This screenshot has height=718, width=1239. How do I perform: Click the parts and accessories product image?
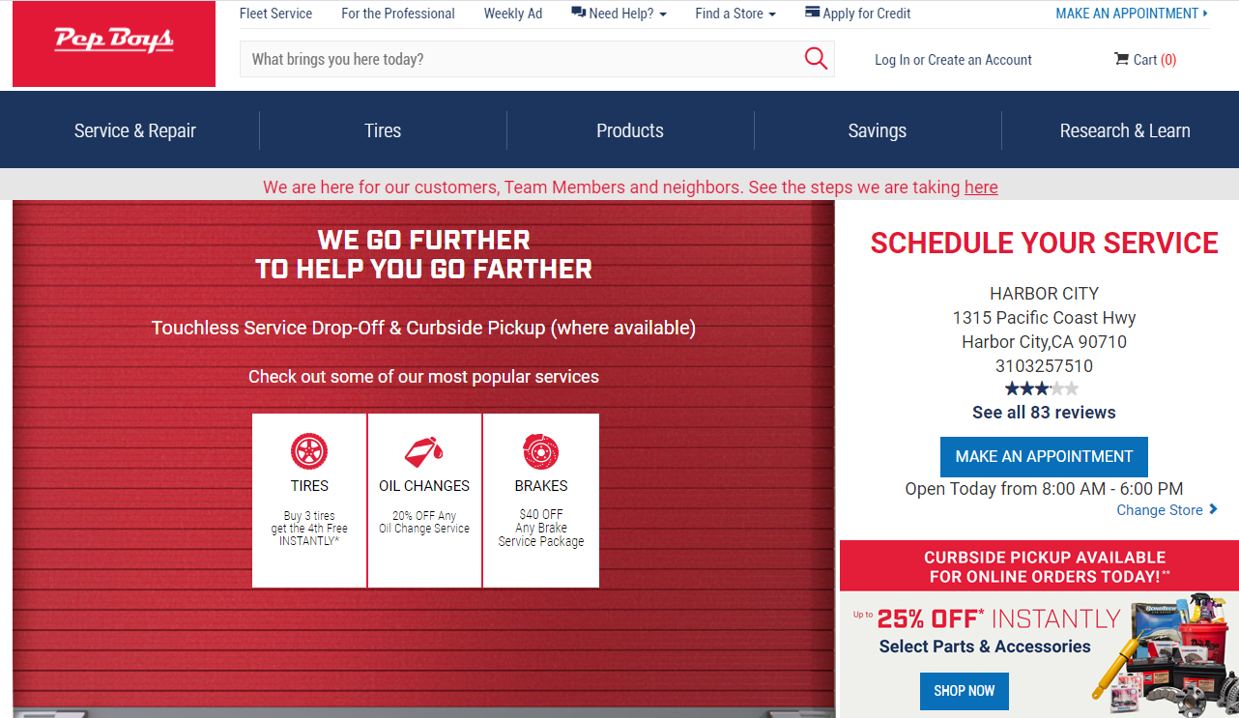pos(1166,655)
